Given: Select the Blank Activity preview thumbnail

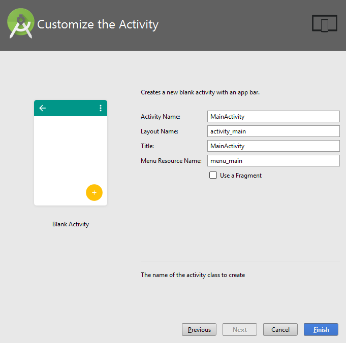Looking at the screenshot, I should pyautogui.click(x=71, y=153).
